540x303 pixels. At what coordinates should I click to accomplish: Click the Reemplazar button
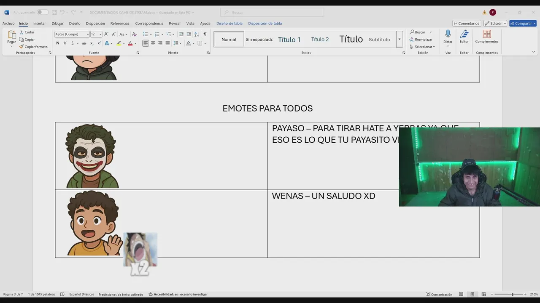[x=421, y=40]
